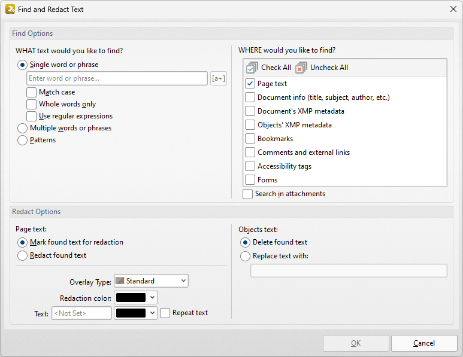
Task: Select Redact found text option
Action: [x=22, y=255]
